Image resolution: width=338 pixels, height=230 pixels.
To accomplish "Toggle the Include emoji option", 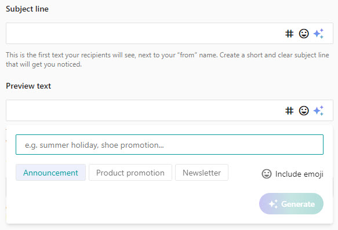I will (293, 174).
